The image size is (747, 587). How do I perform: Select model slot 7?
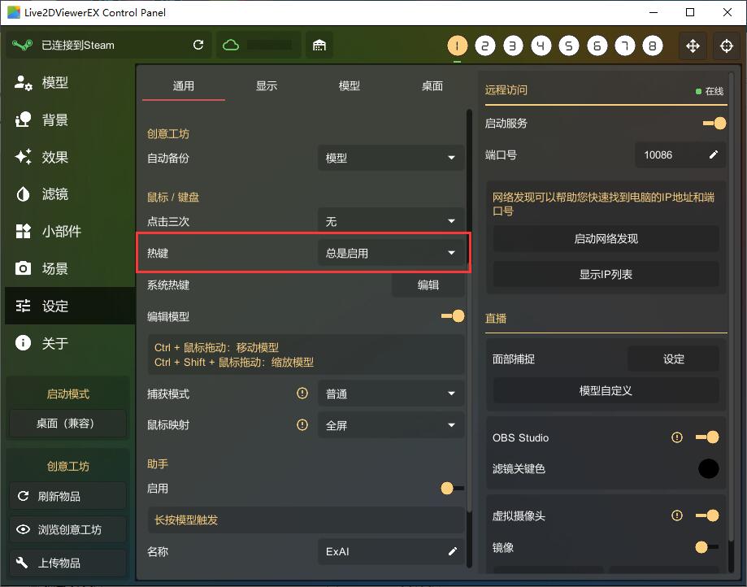(x=625, y=46)
